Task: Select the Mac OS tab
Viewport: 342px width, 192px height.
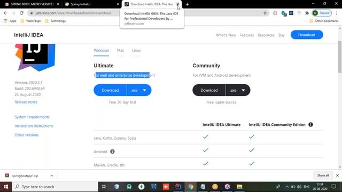Action: pos(120,51)
